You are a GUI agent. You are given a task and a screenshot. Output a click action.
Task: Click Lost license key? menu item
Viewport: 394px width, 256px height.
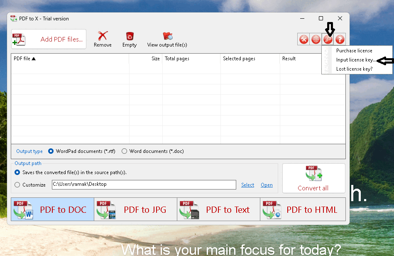(x=354, y=69)
